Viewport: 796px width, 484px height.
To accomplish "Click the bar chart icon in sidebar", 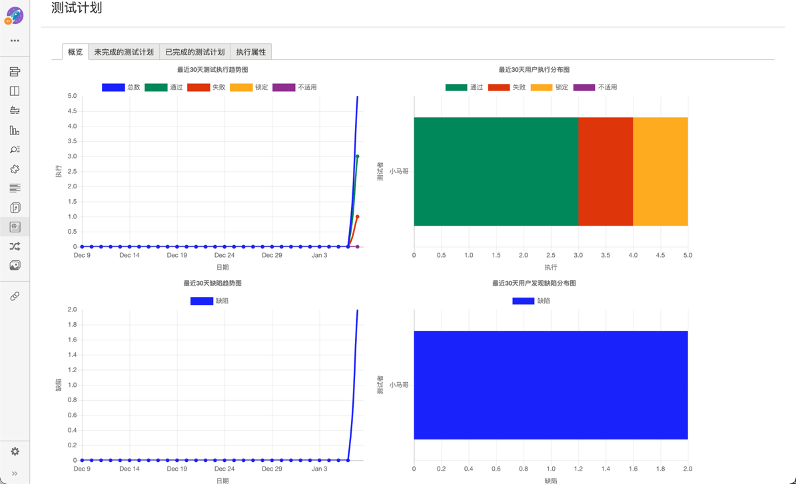I will (15, 130).
